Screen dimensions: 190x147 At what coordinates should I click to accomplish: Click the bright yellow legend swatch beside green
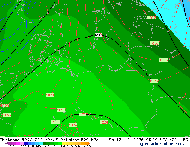64,143
